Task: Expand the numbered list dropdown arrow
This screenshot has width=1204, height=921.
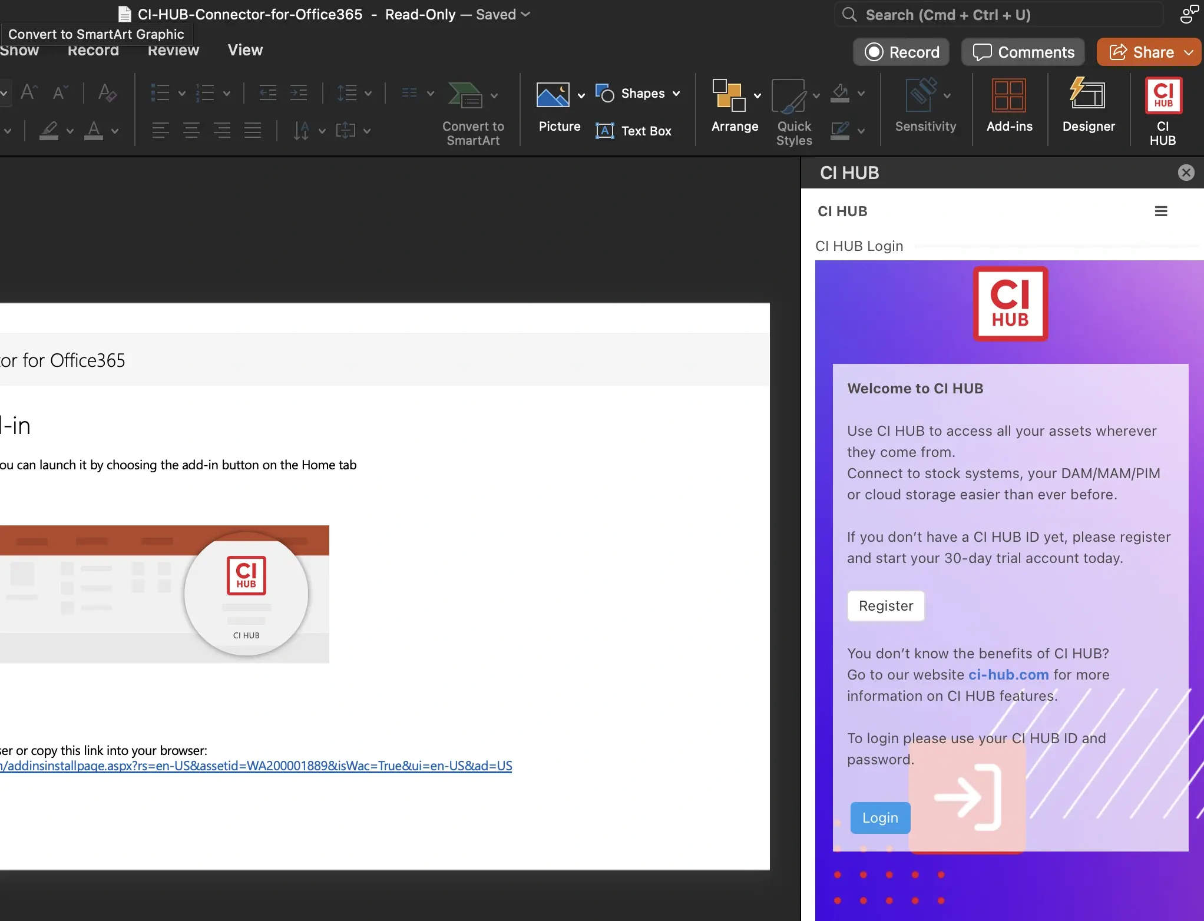Action: tap(227, 93)
